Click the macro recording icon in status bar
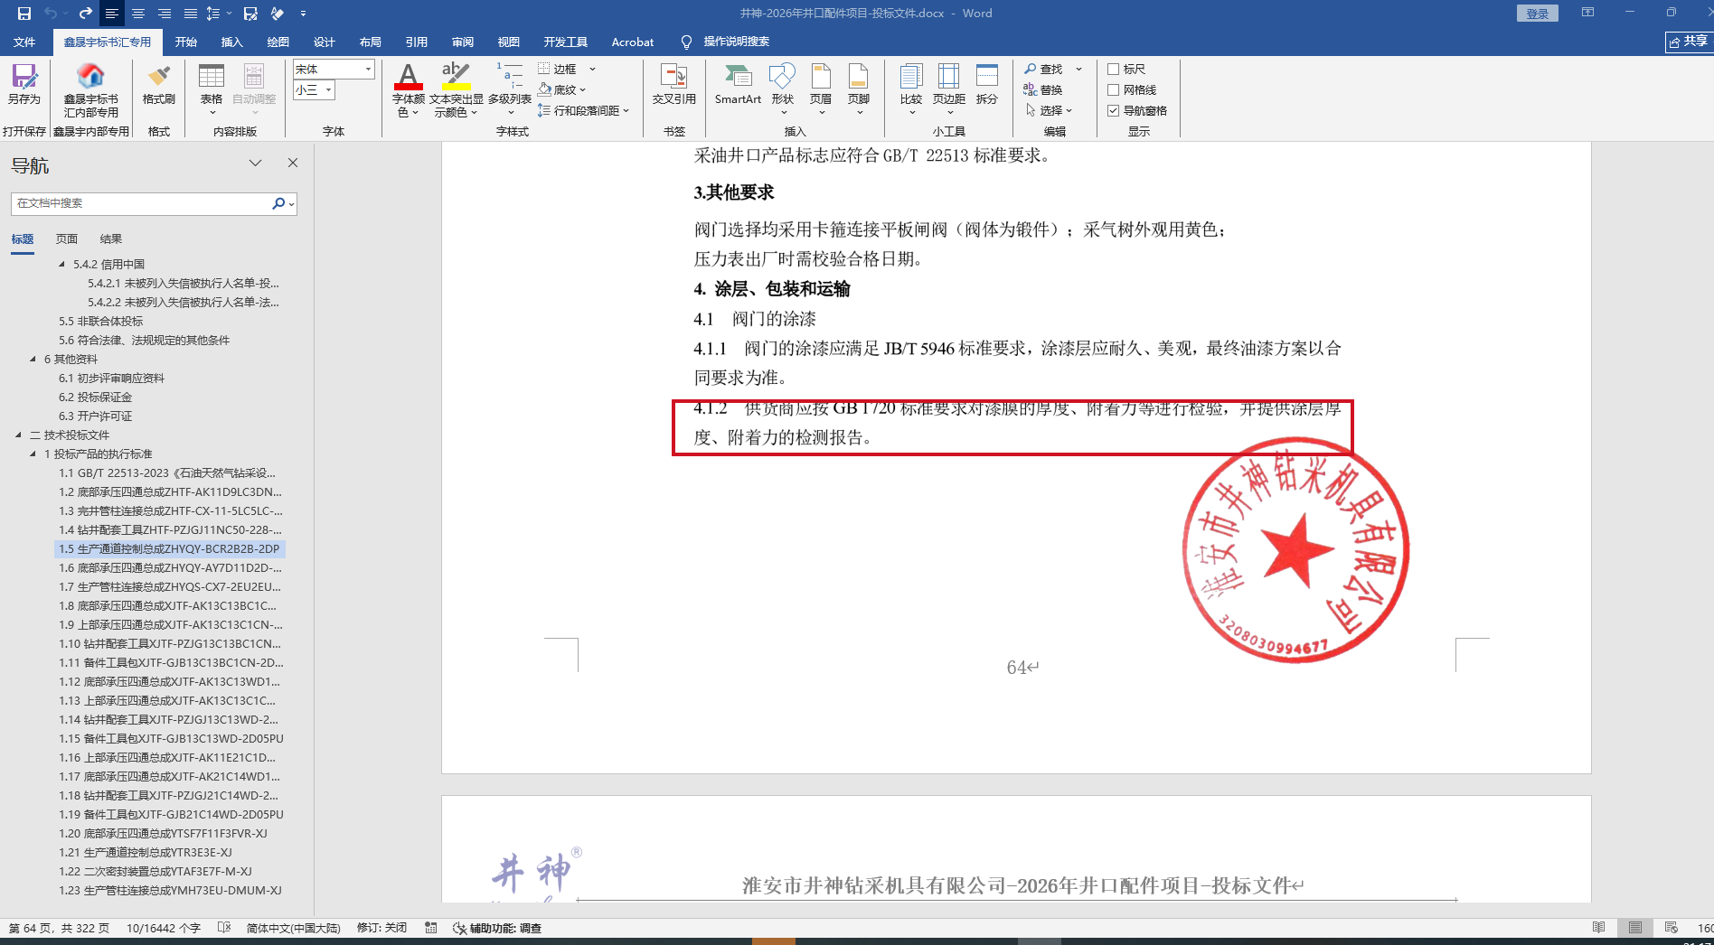1714x945 pixels. pyautogui.click(x=431, y=928)
